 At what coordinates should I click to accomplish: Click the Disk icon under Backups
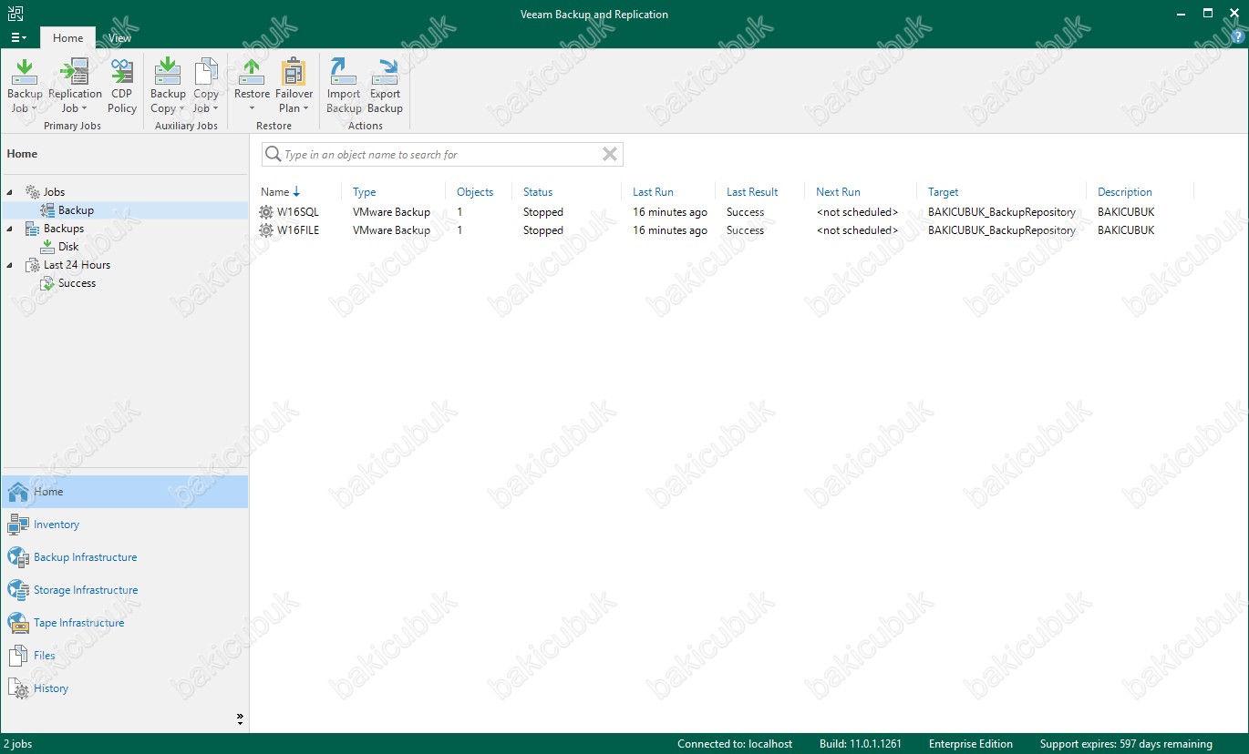[x=47, y=247]
